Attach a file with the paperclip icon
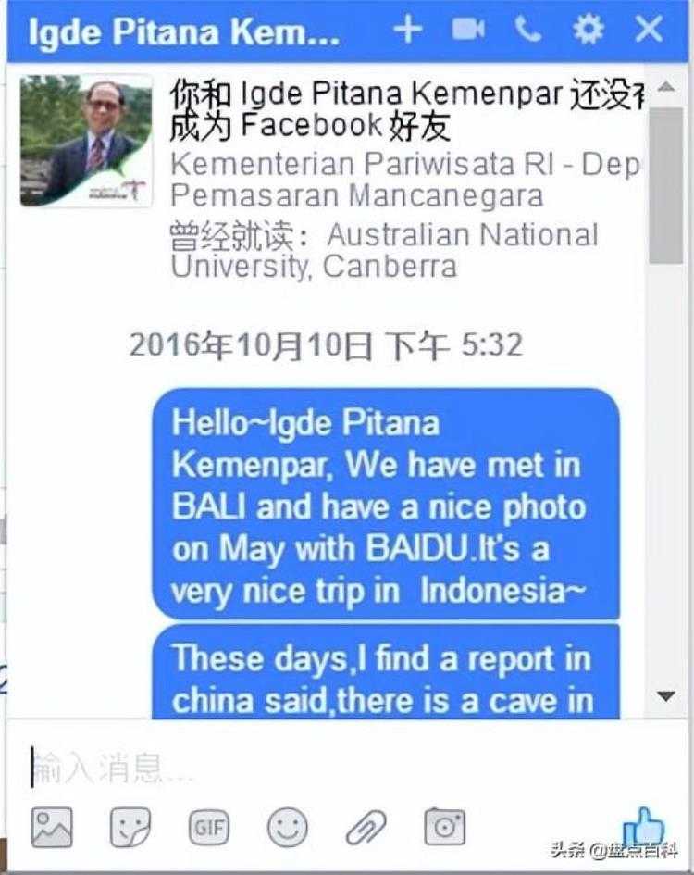This screenshot has height=875, width=694. [x=366, y=827]
